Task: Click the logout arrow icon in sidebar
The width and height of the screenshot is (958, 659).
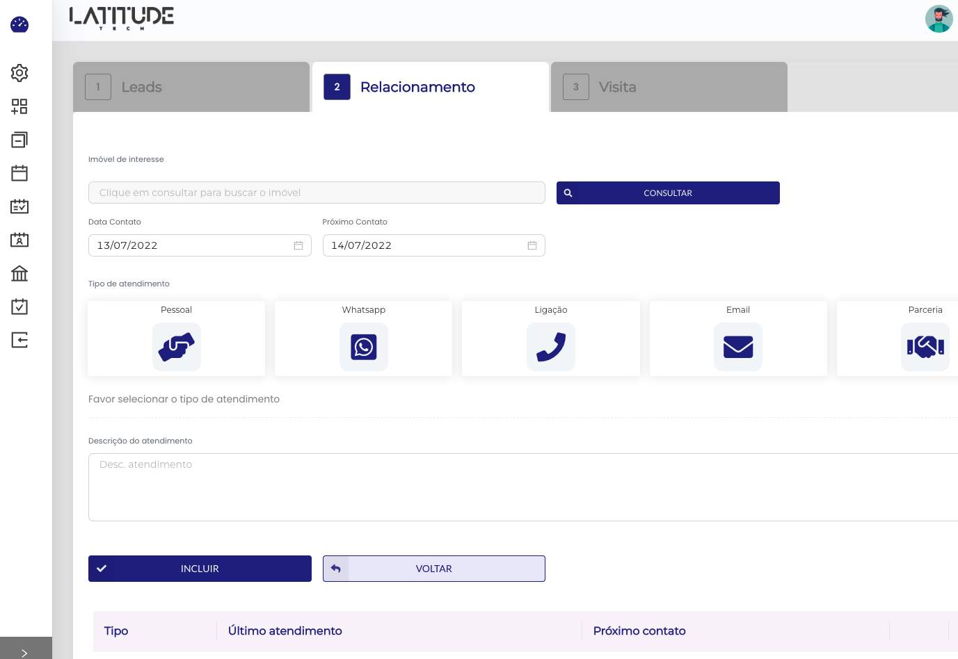Action: (19, 340)
